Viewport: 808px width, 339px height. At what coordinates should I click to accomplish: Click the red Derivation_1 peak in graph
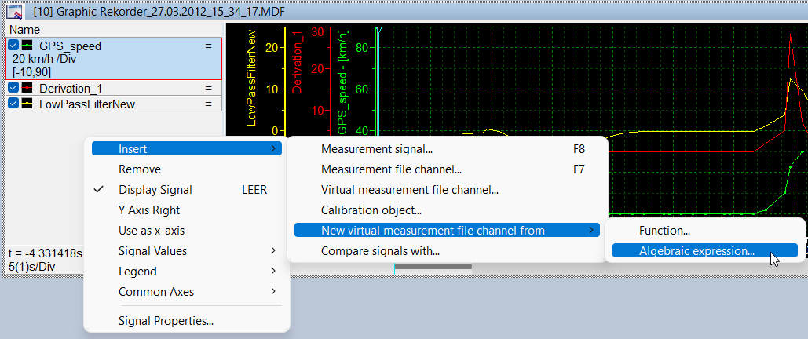[x=790, y=37]
